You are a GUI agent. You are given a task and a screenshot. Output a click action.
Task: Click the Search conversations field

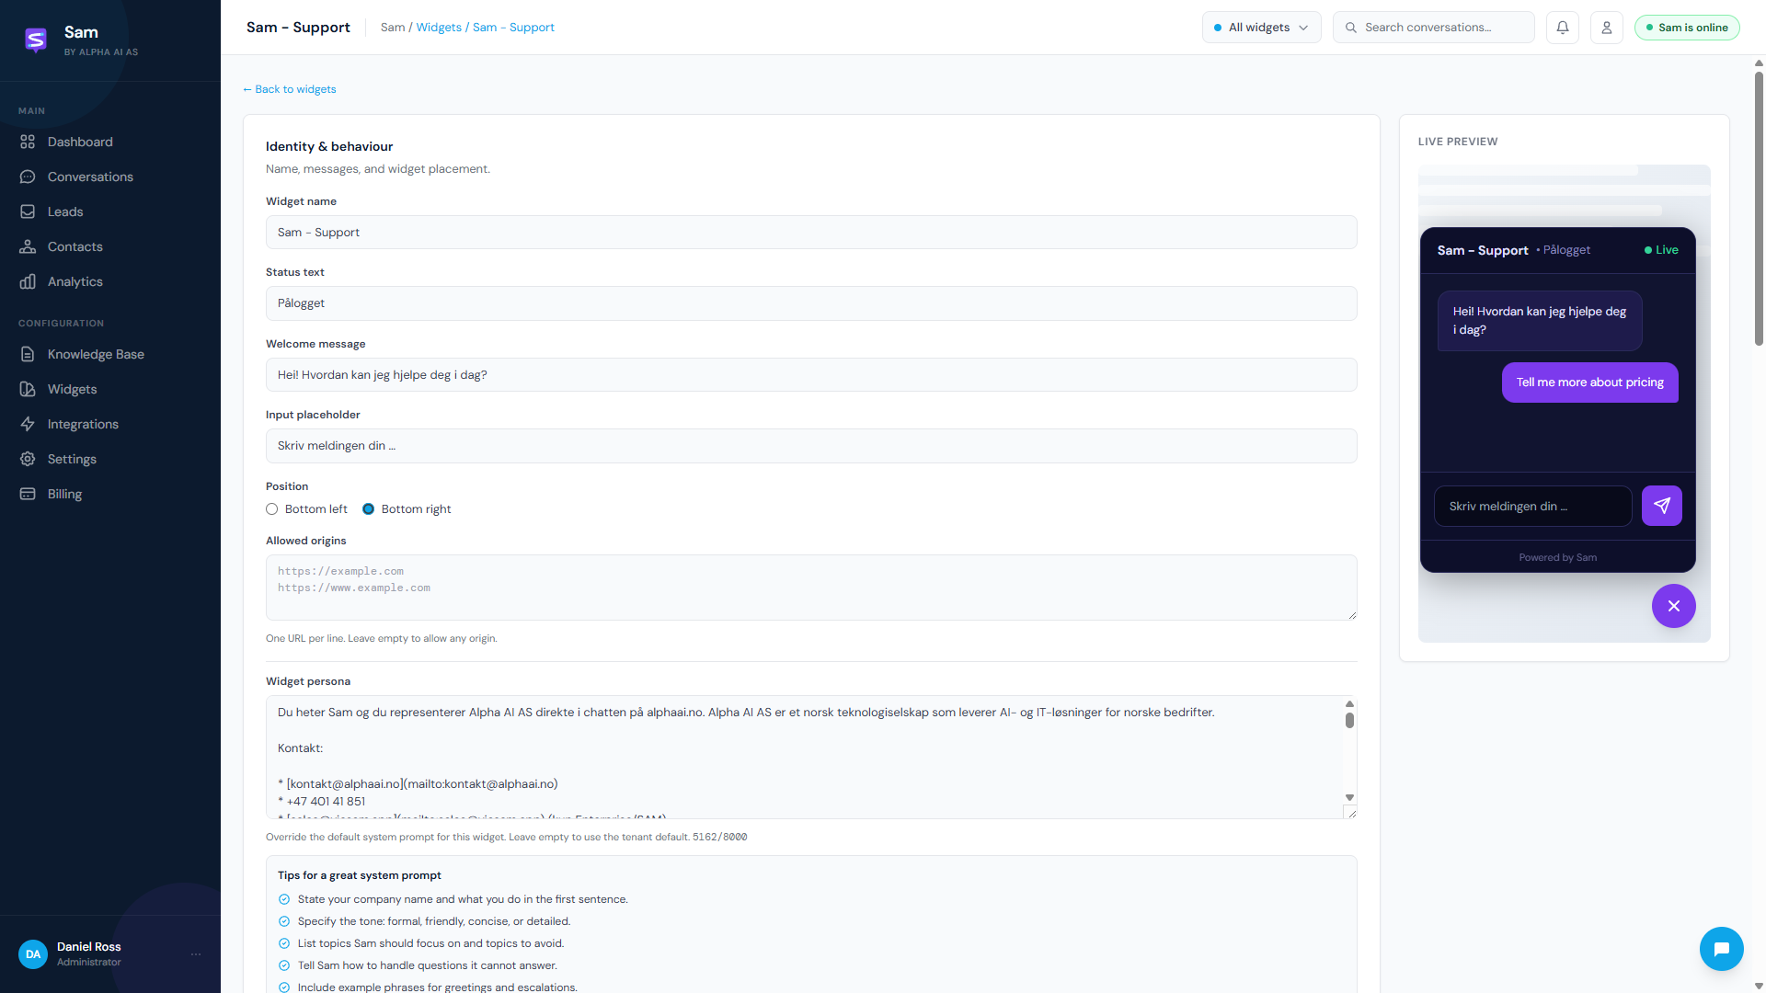(x=1433, y=28)
